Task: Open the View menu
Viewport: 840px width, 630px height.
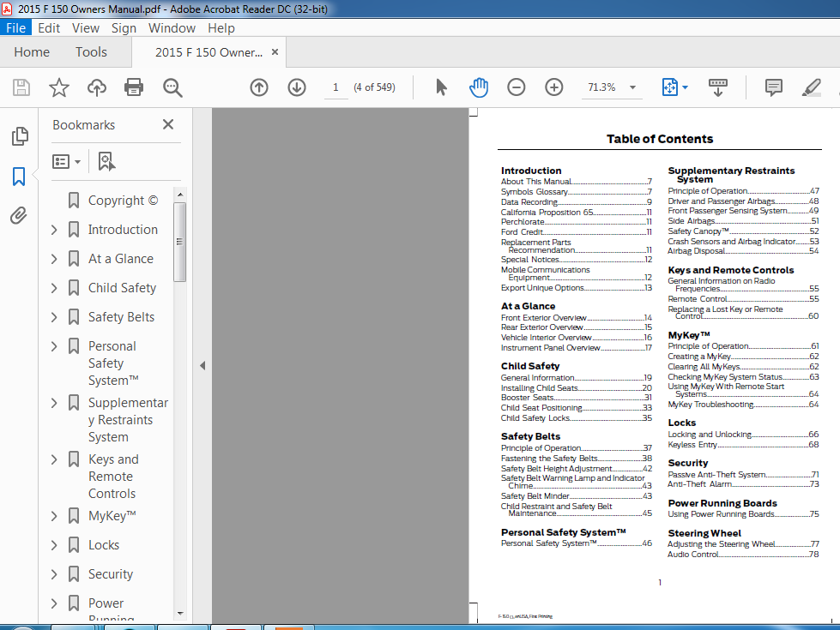Action: click(x=86, y=27)
